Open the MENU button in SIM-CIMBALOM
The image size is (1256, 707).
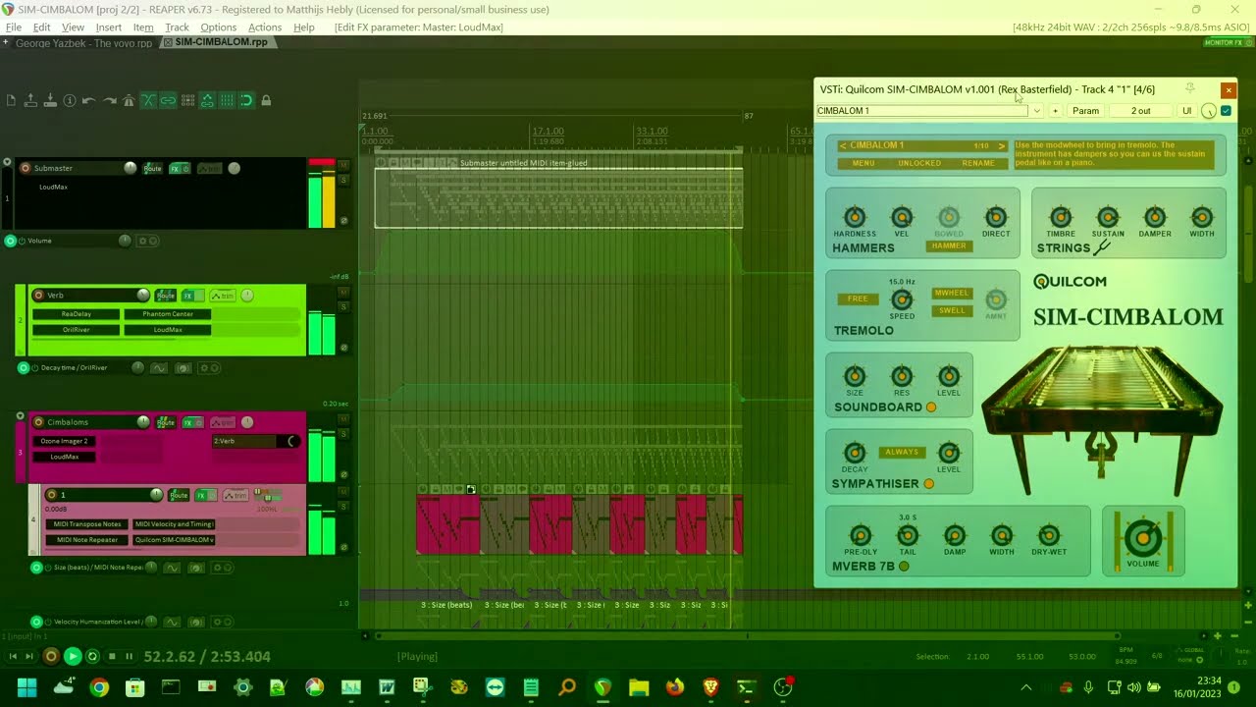click(x=863, y=163)
